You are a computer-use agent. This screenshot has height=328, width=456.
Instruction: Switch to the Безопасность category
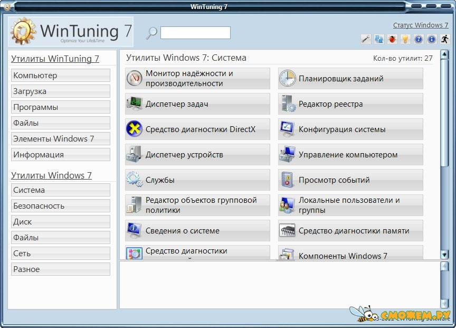tap(61, 206)
